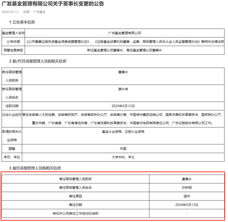Select section heading 1 公告基本信息

coord(22,22)
